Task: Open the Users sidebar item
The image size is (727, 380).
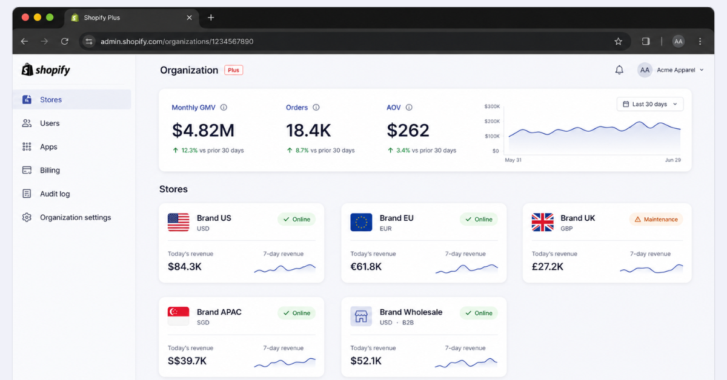Action: (71, 123)
